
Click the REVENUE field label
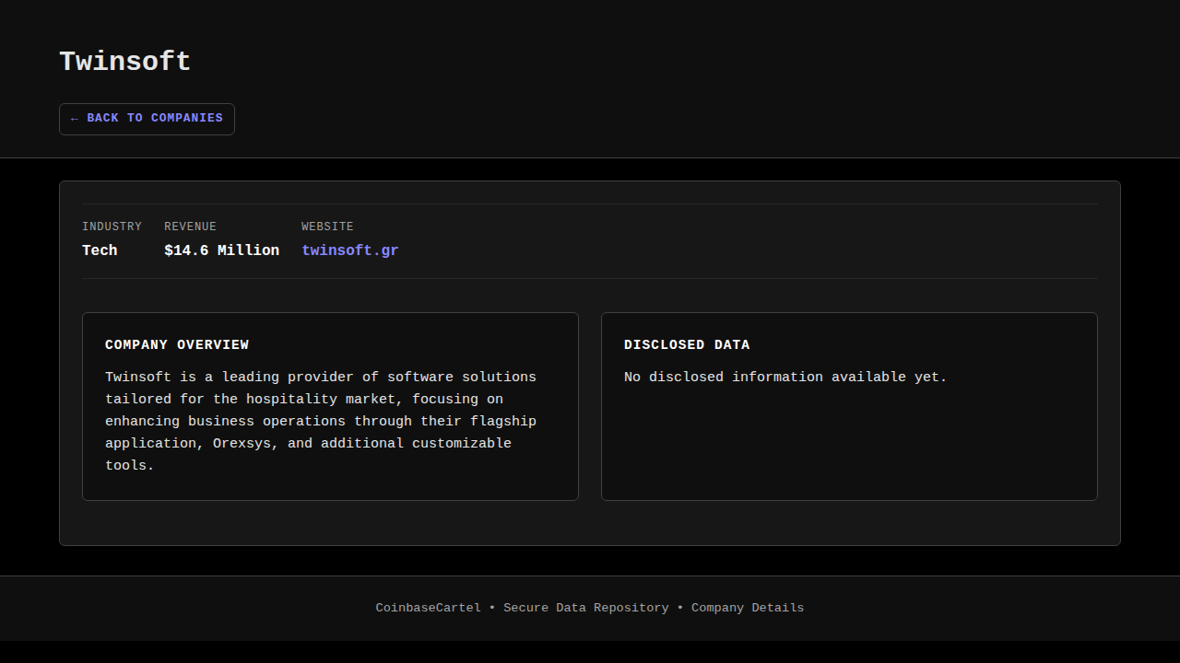(x=190, y=227)
